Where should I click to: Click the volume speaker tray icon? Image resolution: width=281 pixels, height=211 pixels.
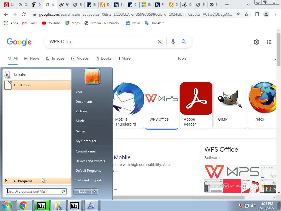[253, 206]
